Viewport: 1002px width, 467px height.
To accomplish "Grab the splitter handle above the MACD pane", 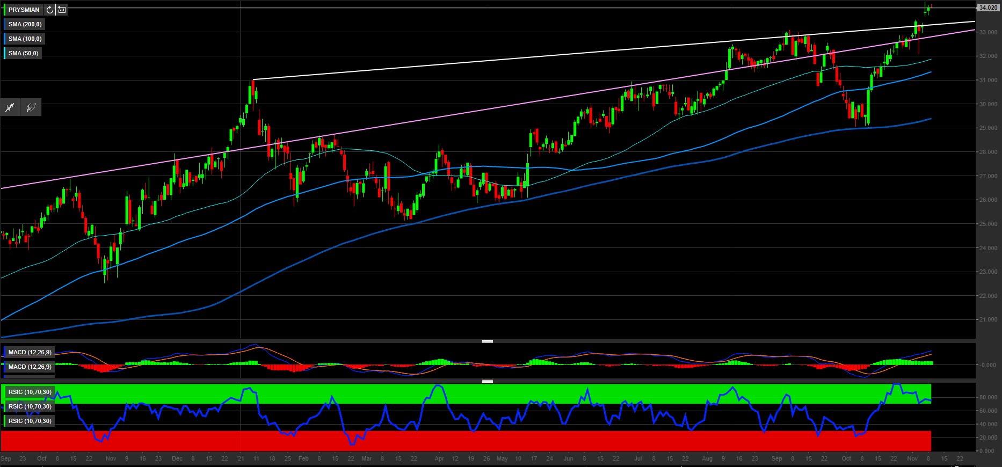I will [x=488, y=341].
